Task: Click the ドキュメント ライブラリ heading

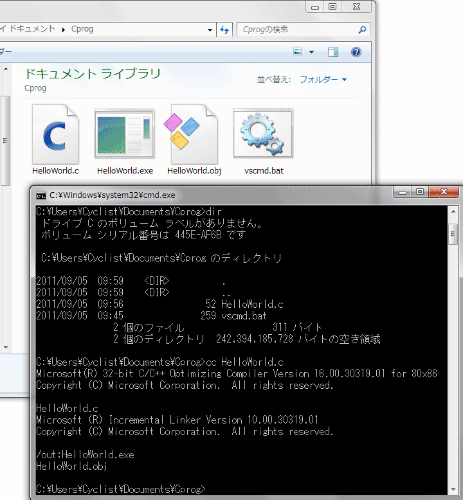Action: pos(93,74)
